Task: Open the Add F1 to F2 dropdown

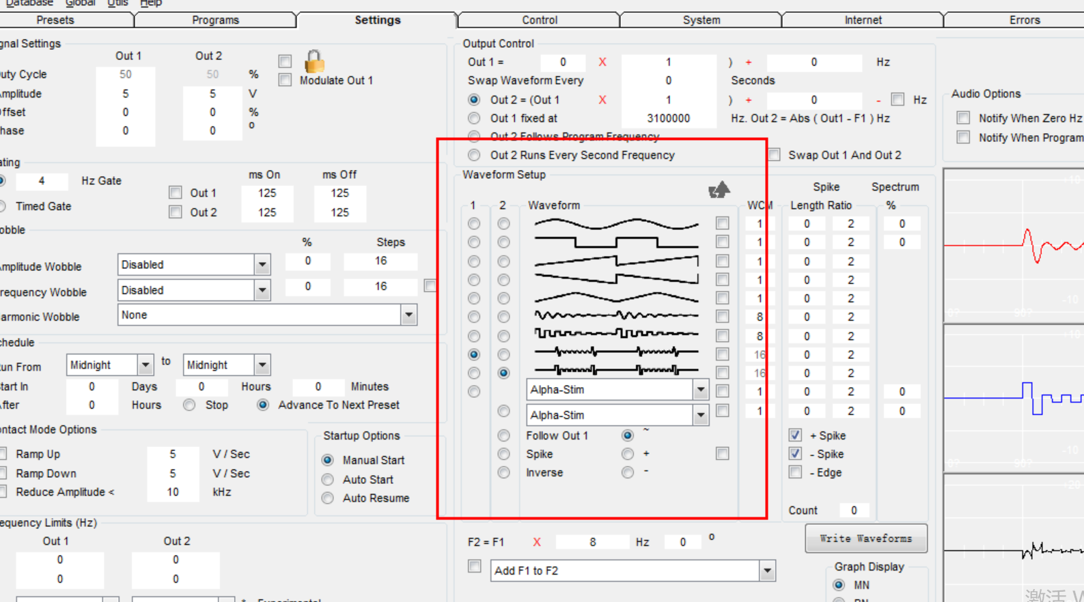Action: coord(767,571)
